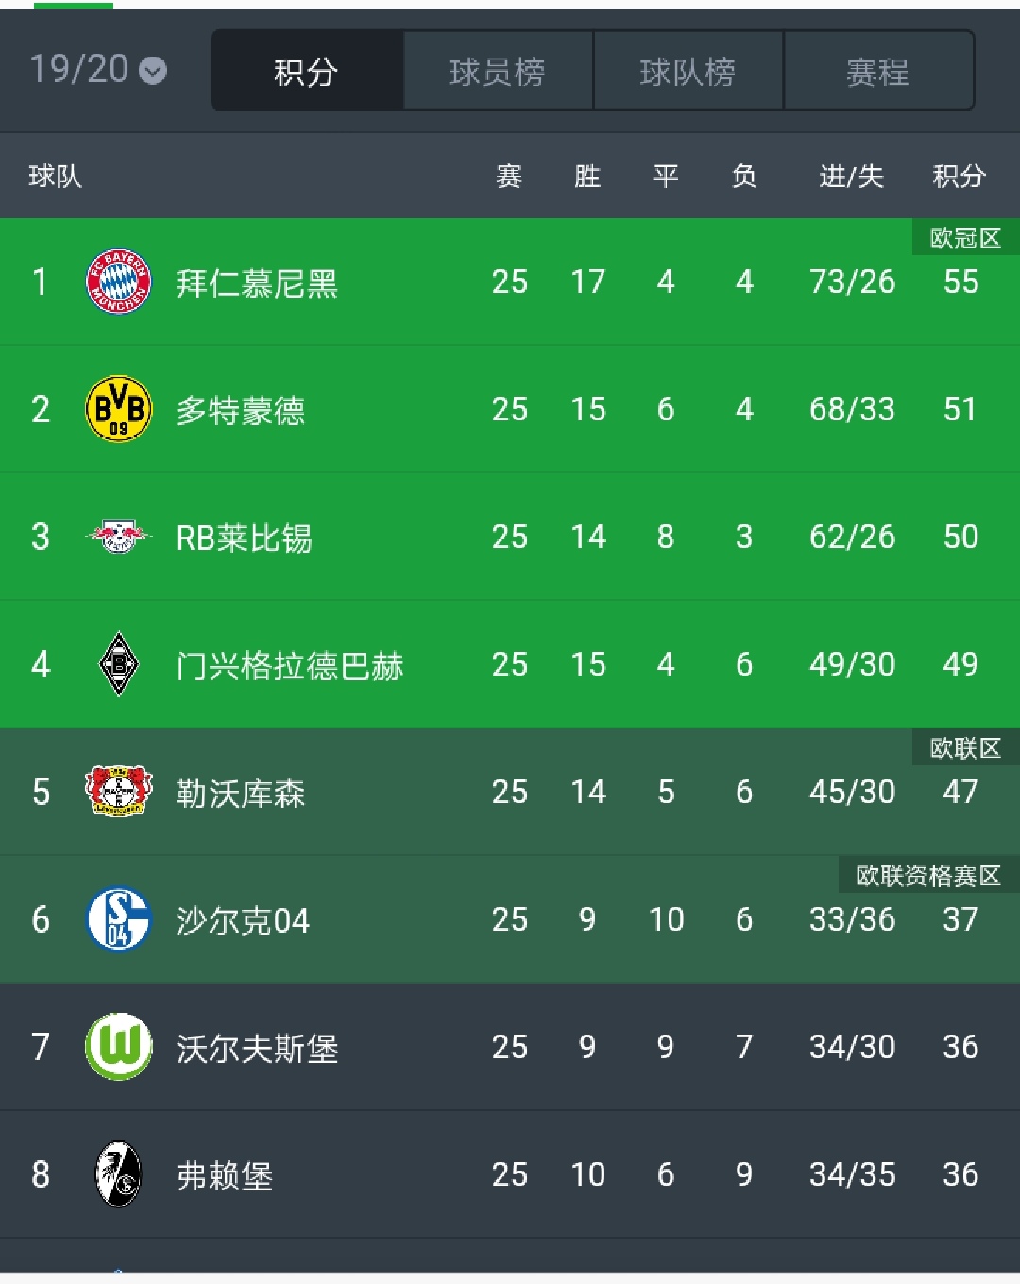Tap the Borussia Dortmund BVB logo
1020x1284 pixels.
[118, 409]
